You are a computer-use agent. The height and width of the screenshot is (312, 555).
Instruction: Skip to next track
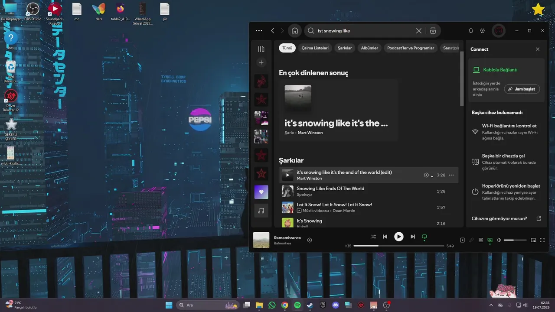[412, 237]
